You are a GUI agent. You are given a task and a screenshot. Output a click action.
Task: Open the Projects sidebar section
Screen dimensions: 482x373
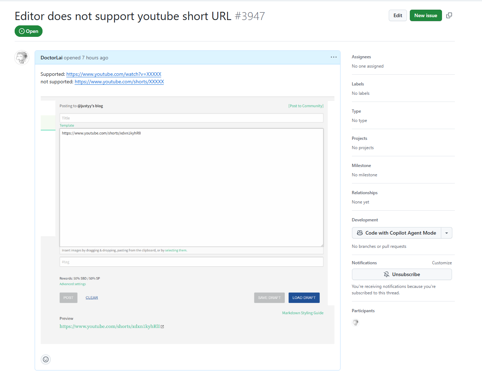pyautogui.click(x=359, y=138)
